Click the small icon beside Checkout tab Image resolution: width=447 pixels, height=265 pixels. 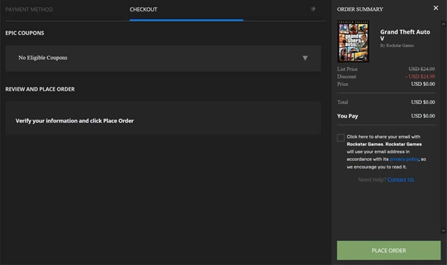[313, 9]
